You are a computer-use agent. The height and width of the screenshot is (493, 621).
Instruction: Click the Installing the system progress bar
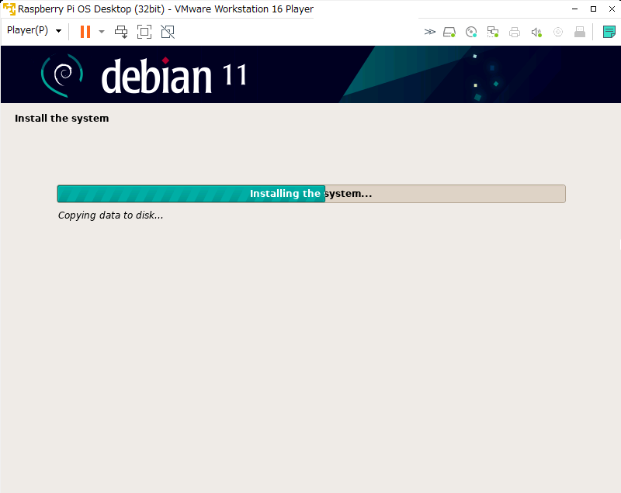point(311,194)
